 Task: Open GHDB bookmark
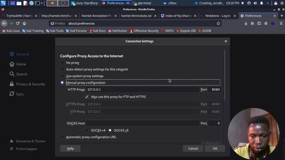pyautogui.click(x=205, y=31)
